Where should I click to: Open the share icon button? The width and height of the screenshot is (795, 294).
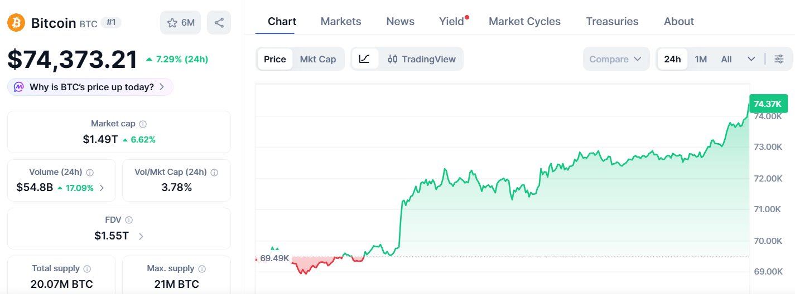point(219,23)
